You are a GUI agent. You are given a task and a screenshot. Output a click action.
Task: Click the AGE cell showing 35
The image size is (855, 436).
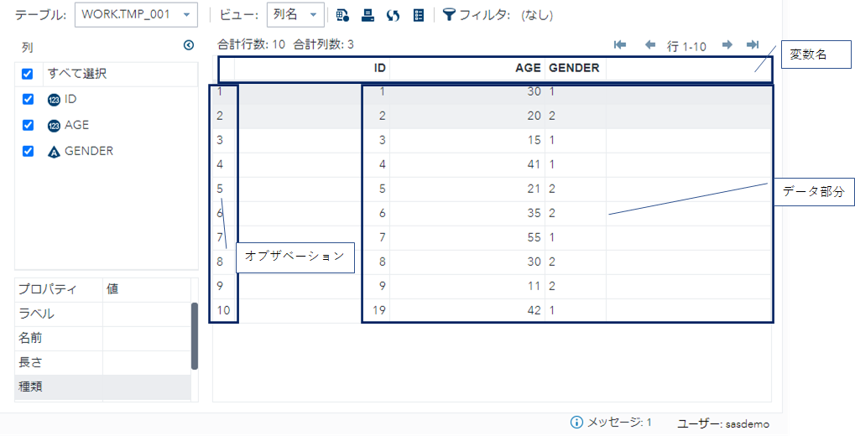[467, 213]
